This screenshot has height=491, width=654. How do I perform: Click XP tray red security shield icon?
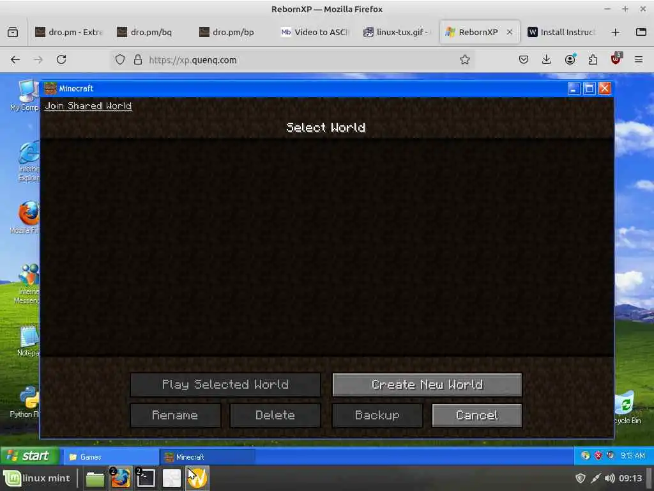598,455
